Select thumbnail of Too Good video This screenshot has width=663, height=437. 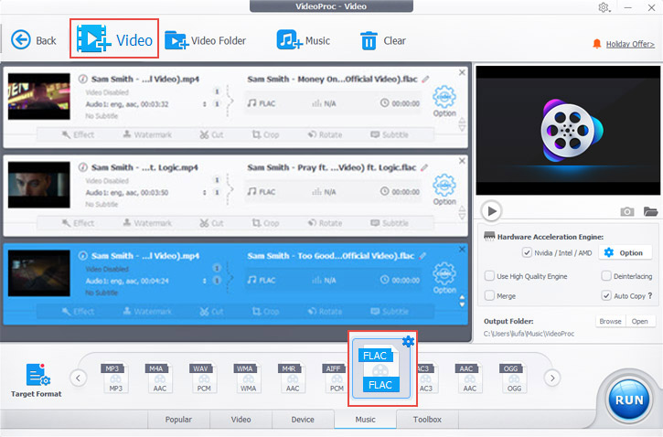[x=39, y=273]
